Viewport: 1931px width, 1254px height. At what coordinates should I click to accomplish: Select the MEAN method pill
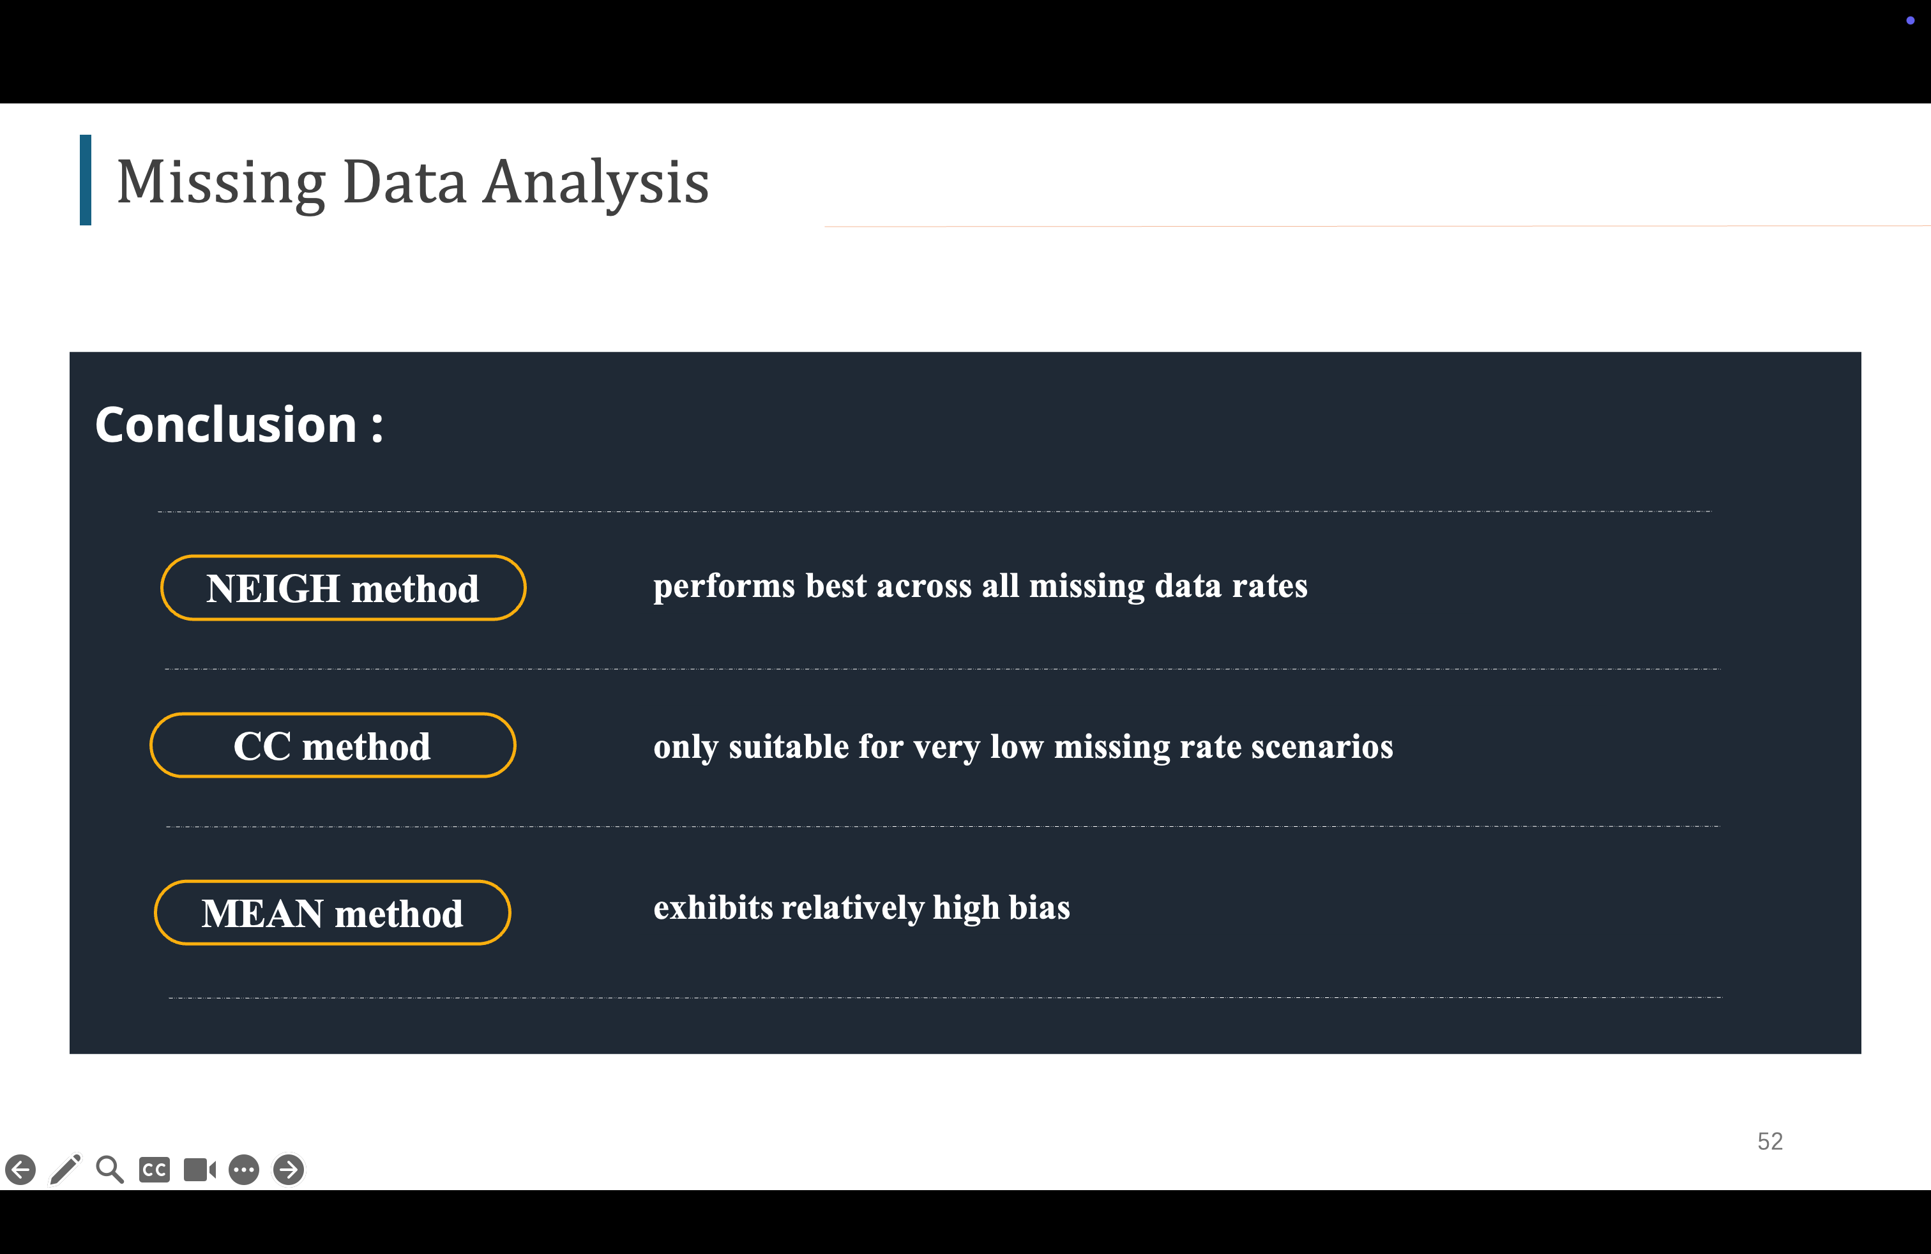[333, 912]
